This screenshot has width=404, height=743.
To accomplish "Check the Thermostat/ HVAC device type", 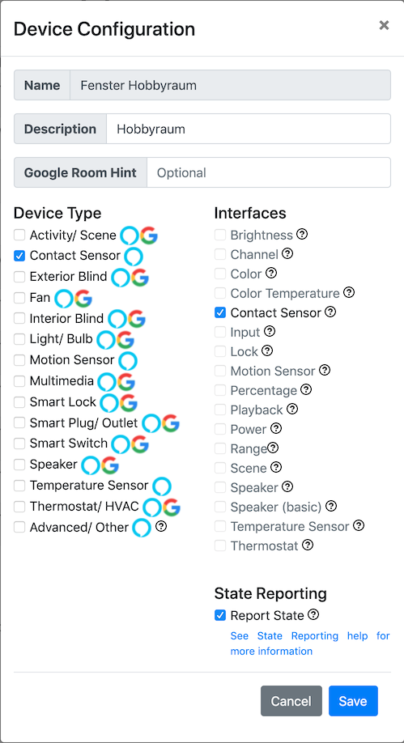I will (x=19, y=507).
